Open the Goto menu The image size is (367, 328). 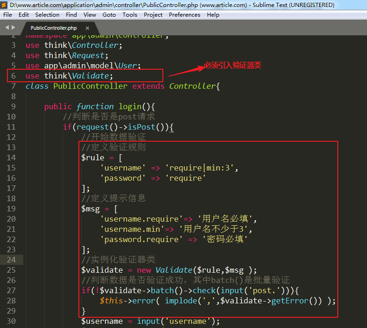pos(109,14)
